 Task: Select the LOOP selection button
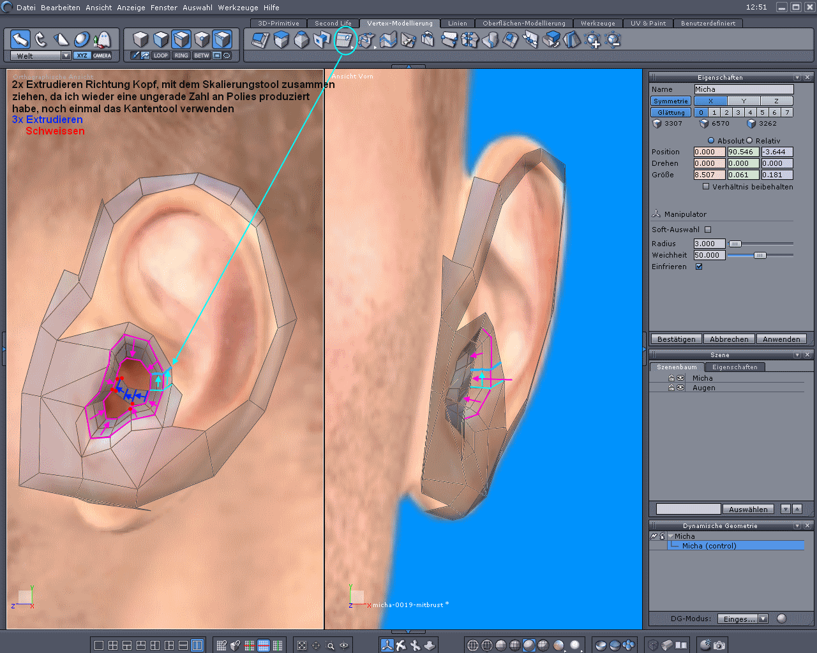point(161,55)
